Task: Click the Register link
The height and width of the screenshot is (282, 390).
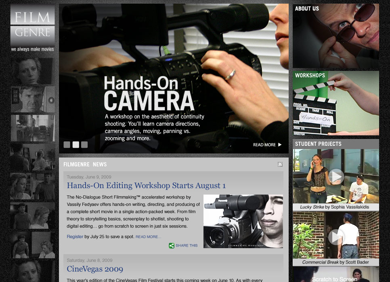Action: pos(75,236)
